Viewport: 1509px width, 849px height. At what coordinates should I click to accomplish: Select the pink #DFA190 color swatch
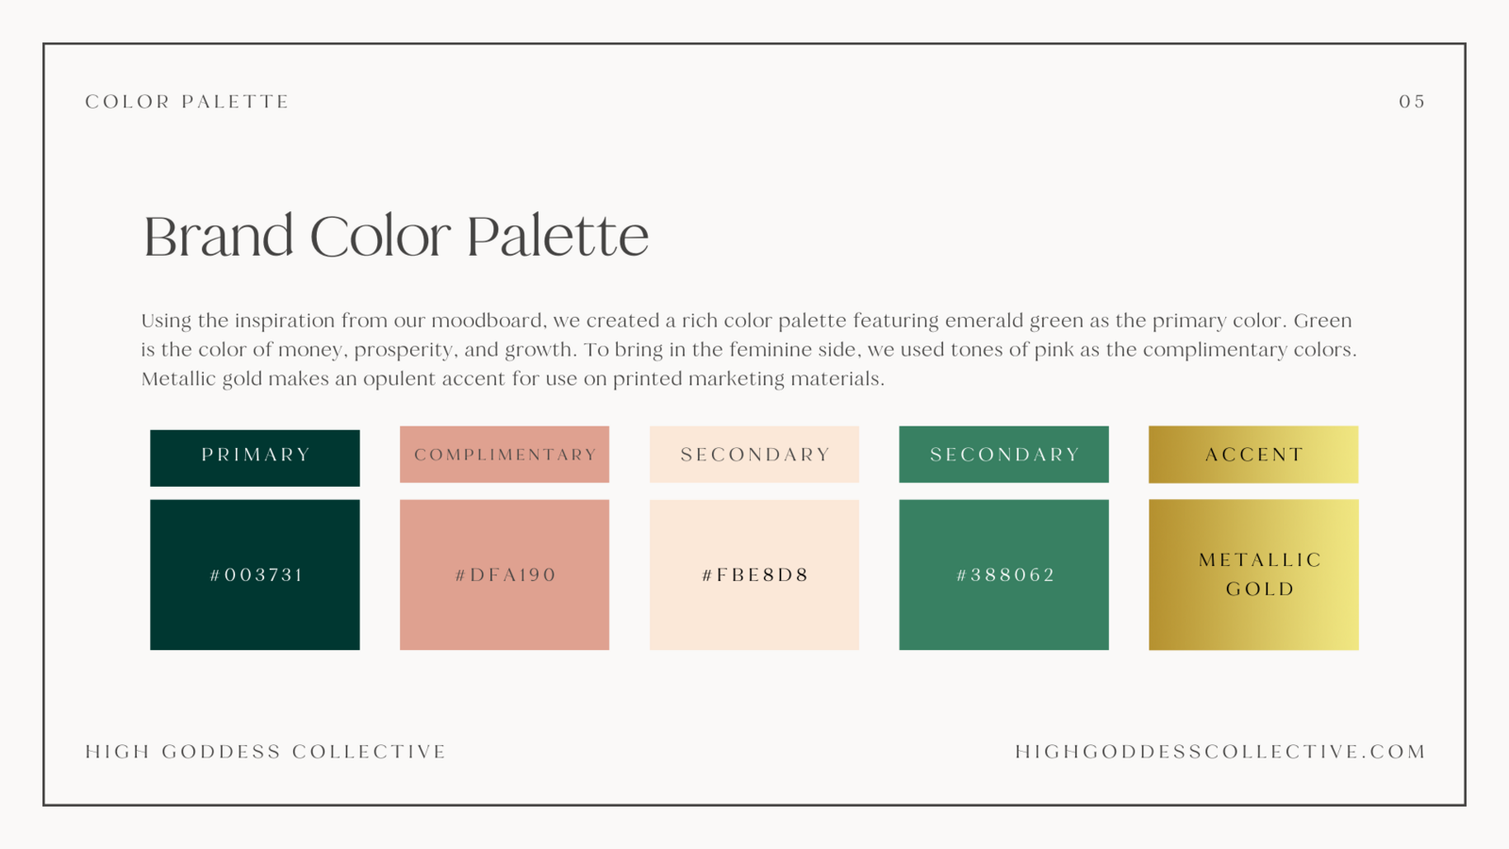click(x=505, y=574)
